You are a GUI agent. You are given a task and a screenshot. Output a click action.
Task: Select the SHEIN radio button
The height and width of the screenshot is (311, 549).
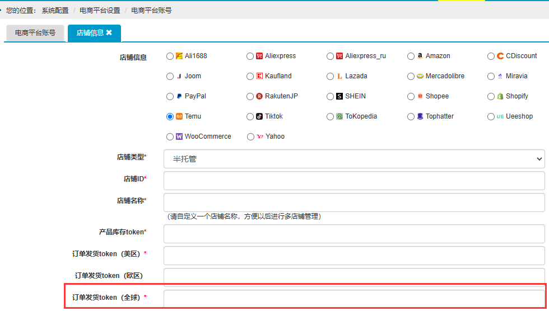point(330,96)
